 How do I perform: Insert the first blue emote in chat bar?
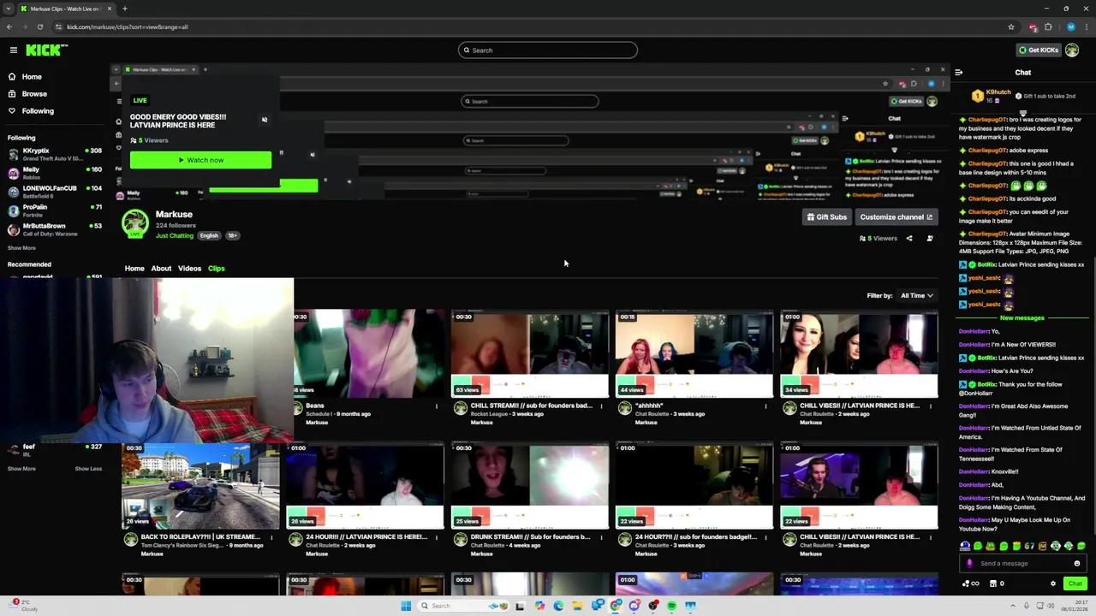coord(965,546)
